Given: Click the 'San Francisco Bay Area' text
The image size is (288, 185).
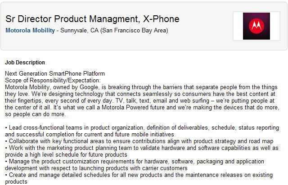Looking at the screenshot, I should (134, 30).
